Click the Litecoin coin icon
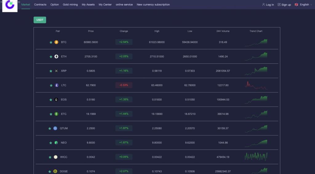The height and width of the screenshot is (174, 315). coord(57,85)
